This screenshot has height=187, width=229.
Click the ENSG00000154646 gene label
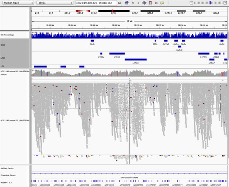click(x=129, y=177)
